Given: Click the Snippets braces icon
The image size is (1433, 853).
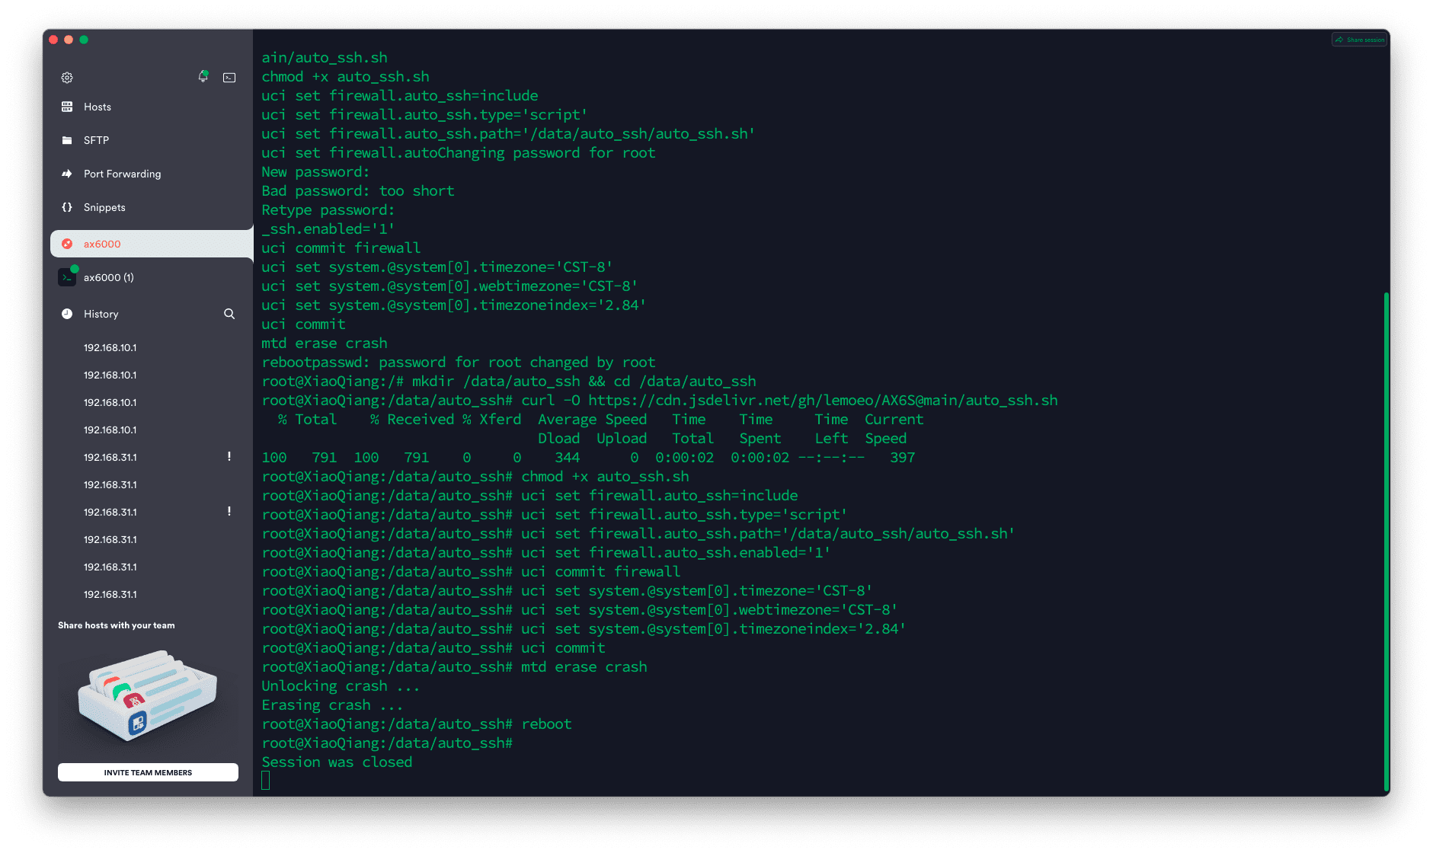Looking at the screenshot, I should point(67,207).
